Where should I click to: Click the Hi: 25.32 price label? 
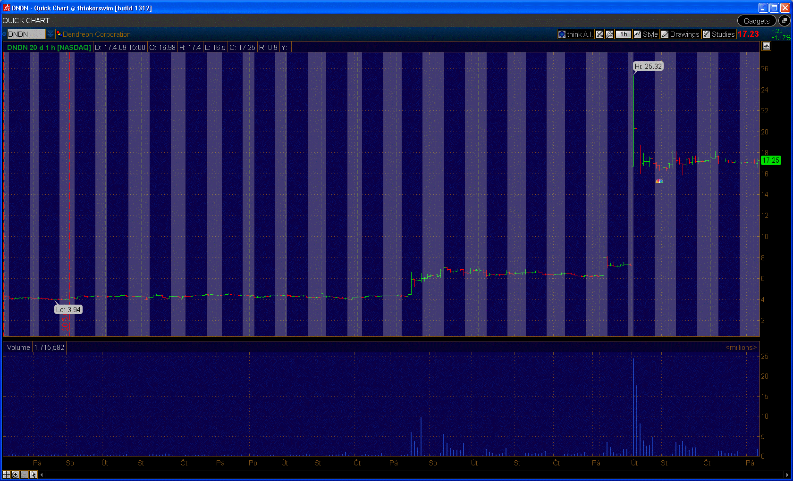(648, 66)
